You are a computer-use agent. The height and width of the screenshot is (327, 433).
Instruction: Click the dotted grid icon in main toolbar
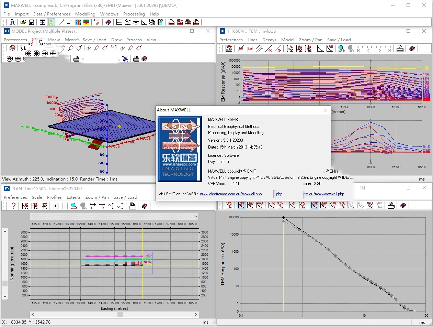pyautogui.click(x=119, y=22)
